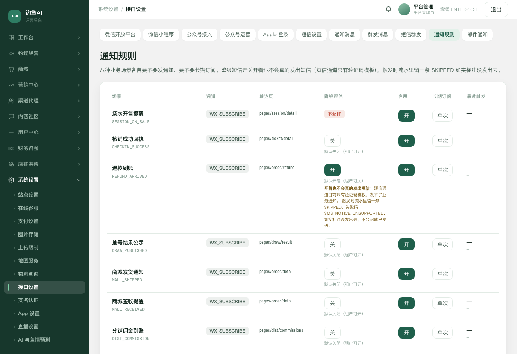Toggle 启用 switch for 场次开售提醒

[x=406, y=116]
